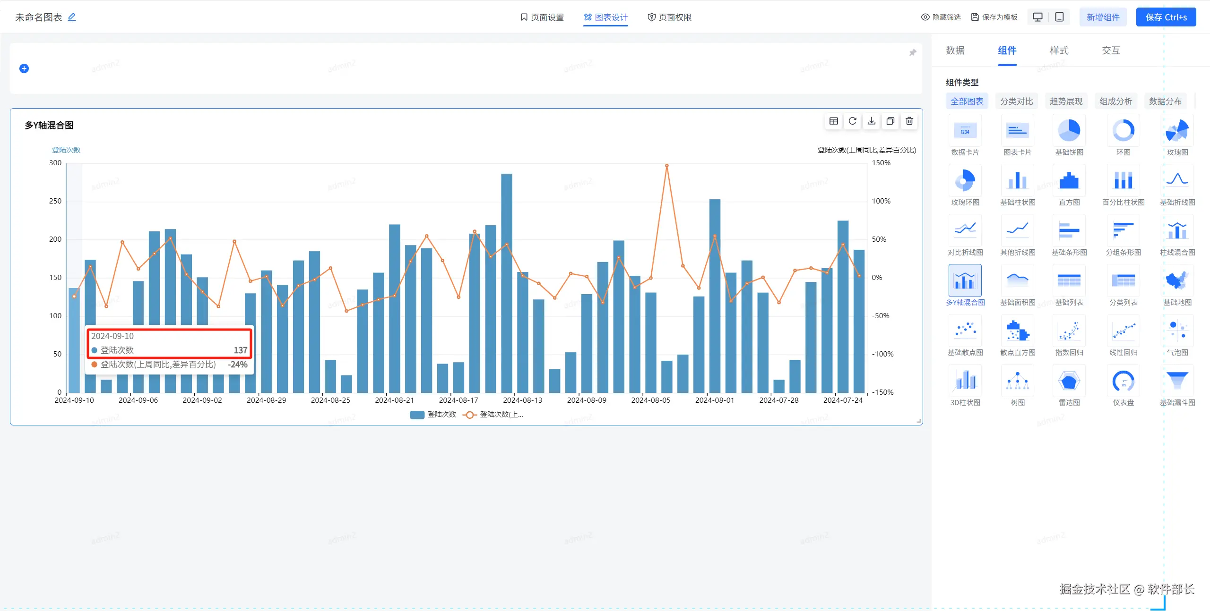This screenshot has width=1210, height=611.
Task: Switch to the 样式 tab
Action: 1059,51
